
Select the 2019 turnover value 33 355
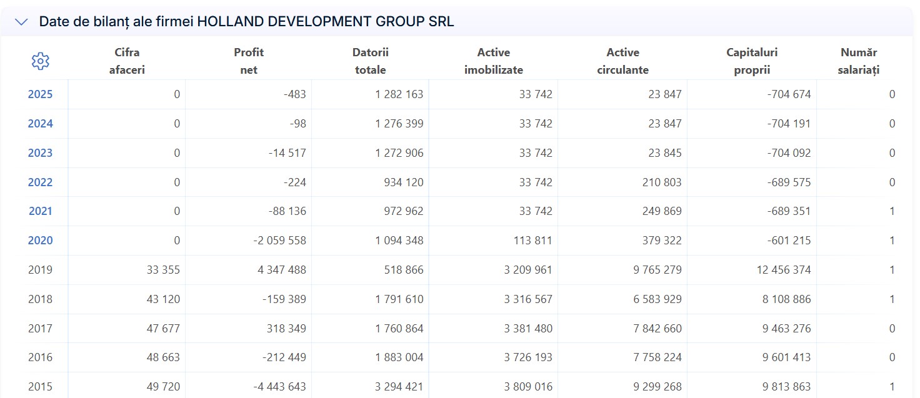[163, 270]
